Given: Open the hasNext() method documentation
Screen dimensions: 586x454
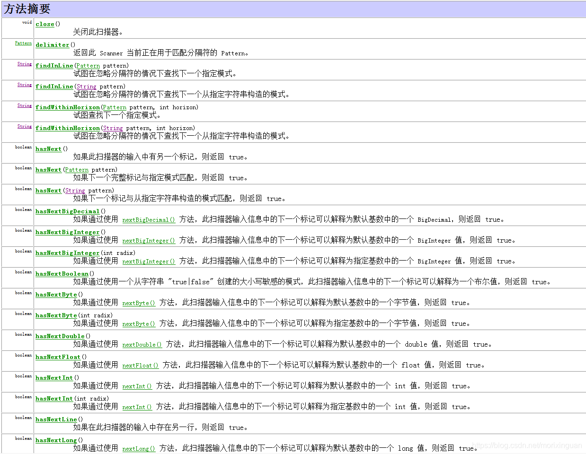Looking at the screenshot, I should (48, 148).
